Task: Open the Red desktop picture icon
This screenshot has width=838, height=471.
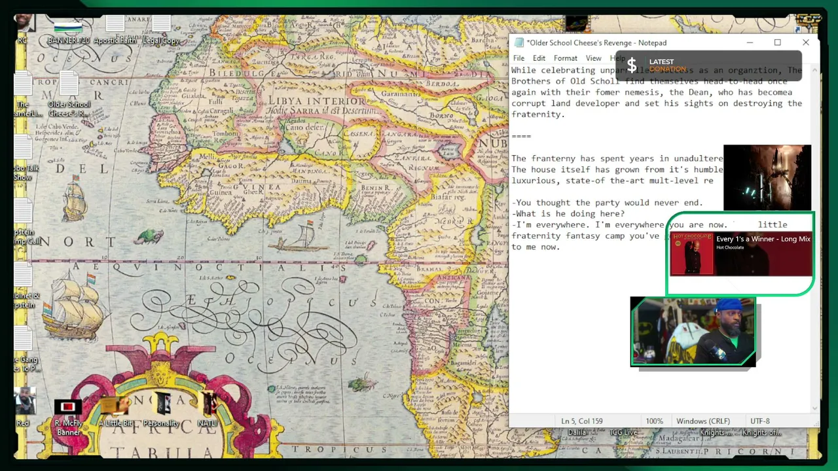Action: pos(24,407)
